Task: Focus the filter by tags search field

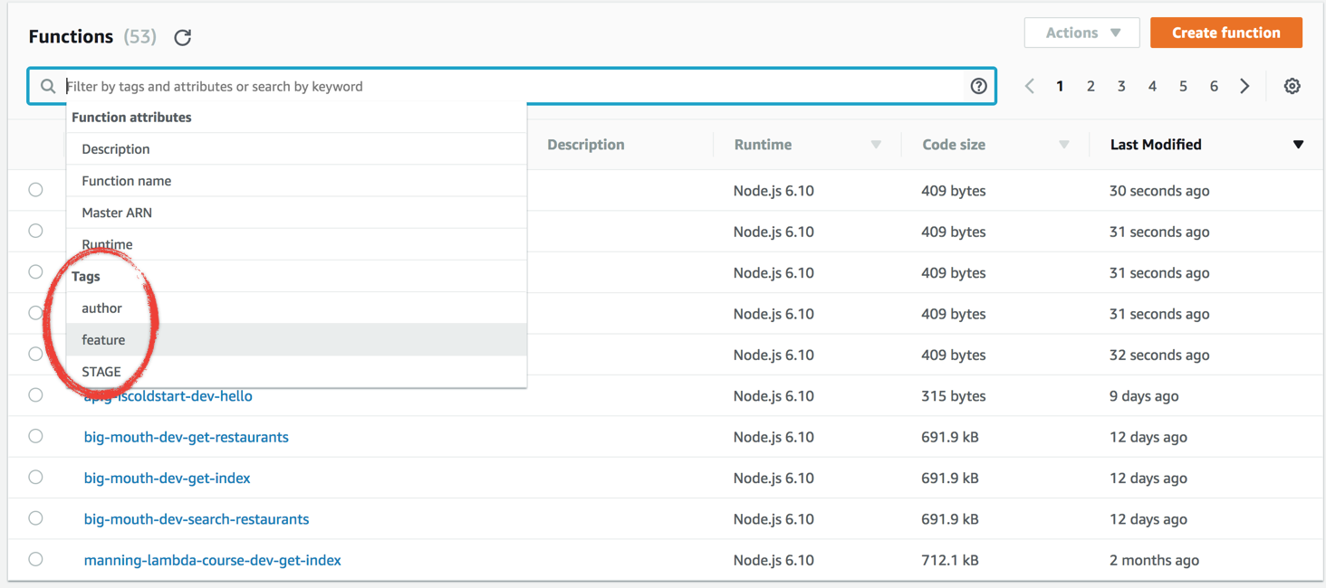Action: pos(507,86)
